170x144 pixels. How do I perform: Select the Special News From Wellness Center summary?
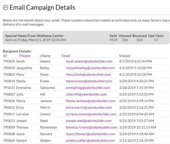(86, 37)
